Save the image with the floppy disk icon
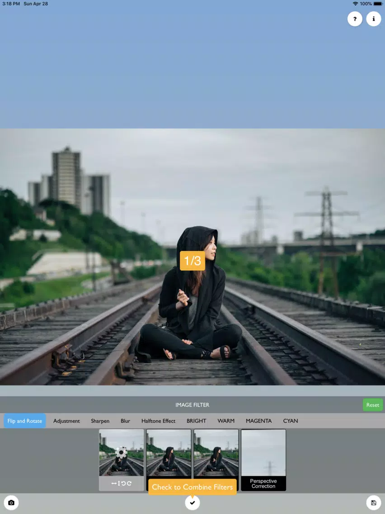The height and width of the screenshot is (514, 385). 374,503
